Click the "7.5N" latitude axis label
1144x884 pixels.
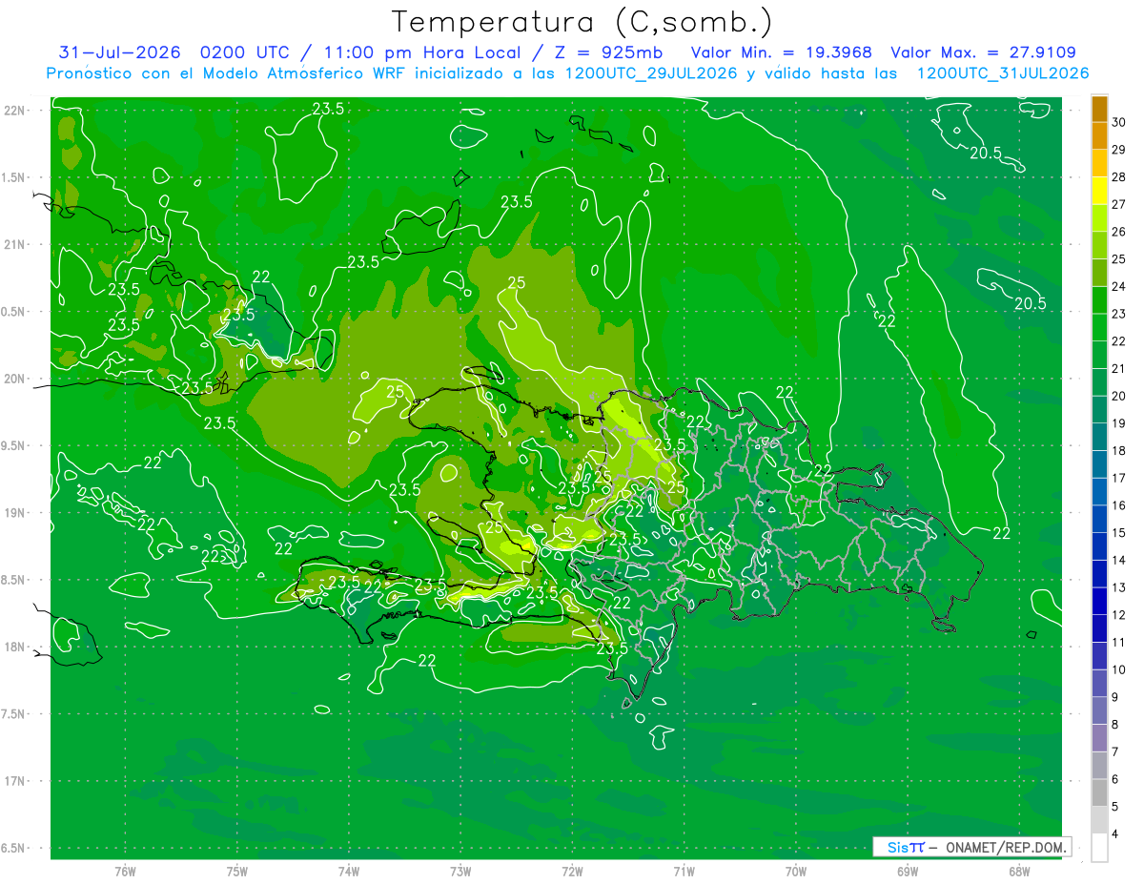click(x=14, y=714)
